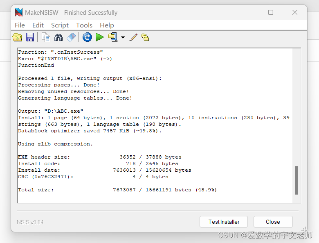Save the output with the floppy icon

pos(30,37)
